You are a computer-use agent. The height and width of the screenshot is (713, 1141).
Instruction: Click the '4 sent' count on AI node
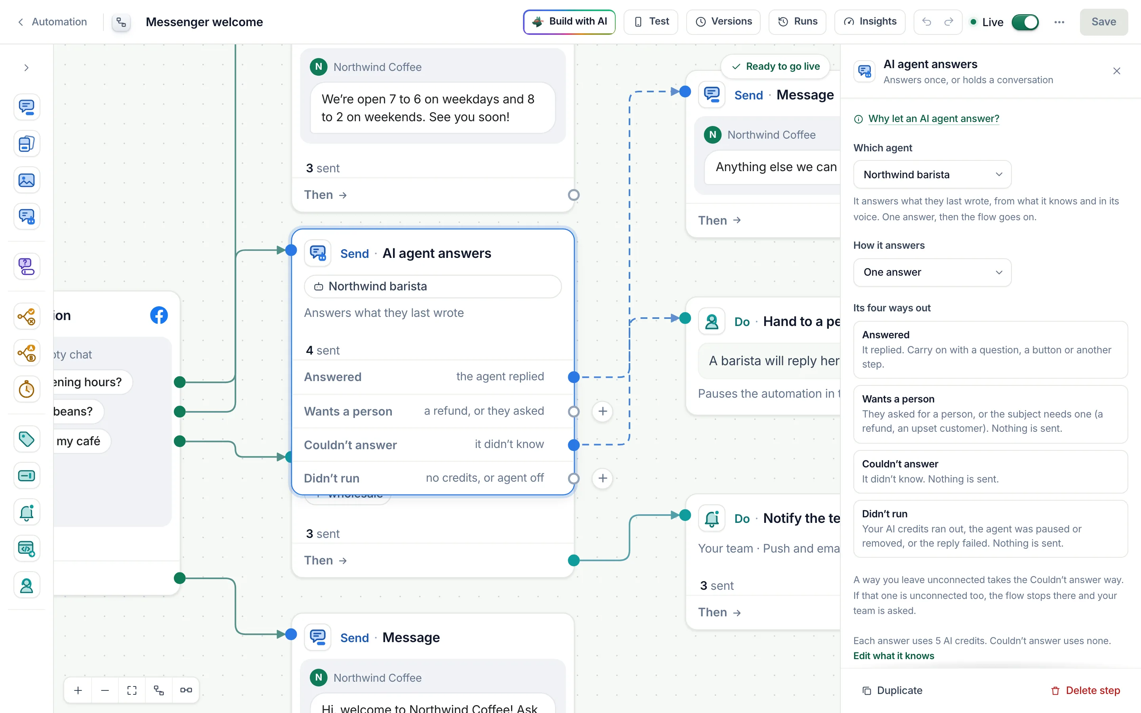322,351
